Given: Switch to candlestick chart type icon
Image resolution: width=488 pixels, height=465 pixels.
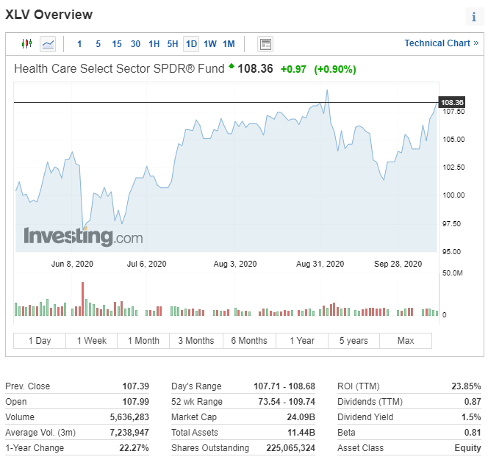Looking at the screenshot, I should click(26, 44).
